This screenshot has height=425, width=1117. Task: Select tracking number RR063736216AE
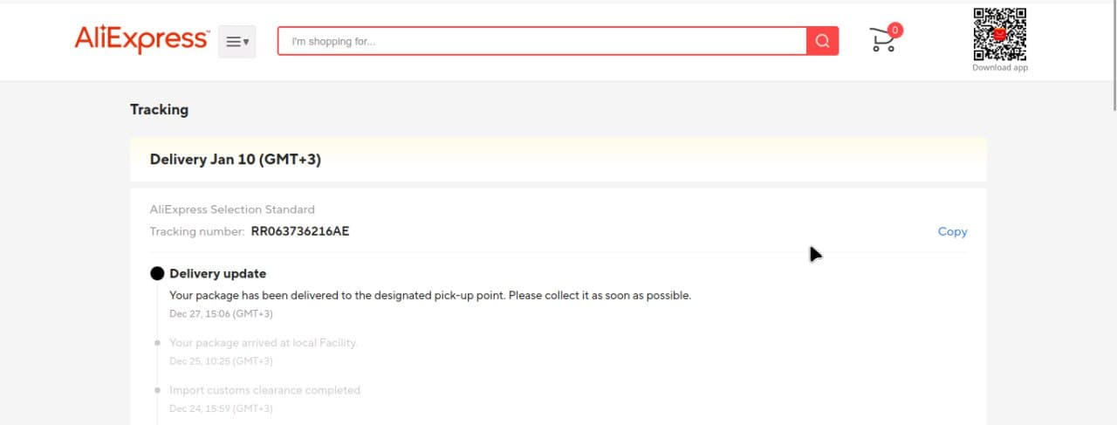pos(300,231)
